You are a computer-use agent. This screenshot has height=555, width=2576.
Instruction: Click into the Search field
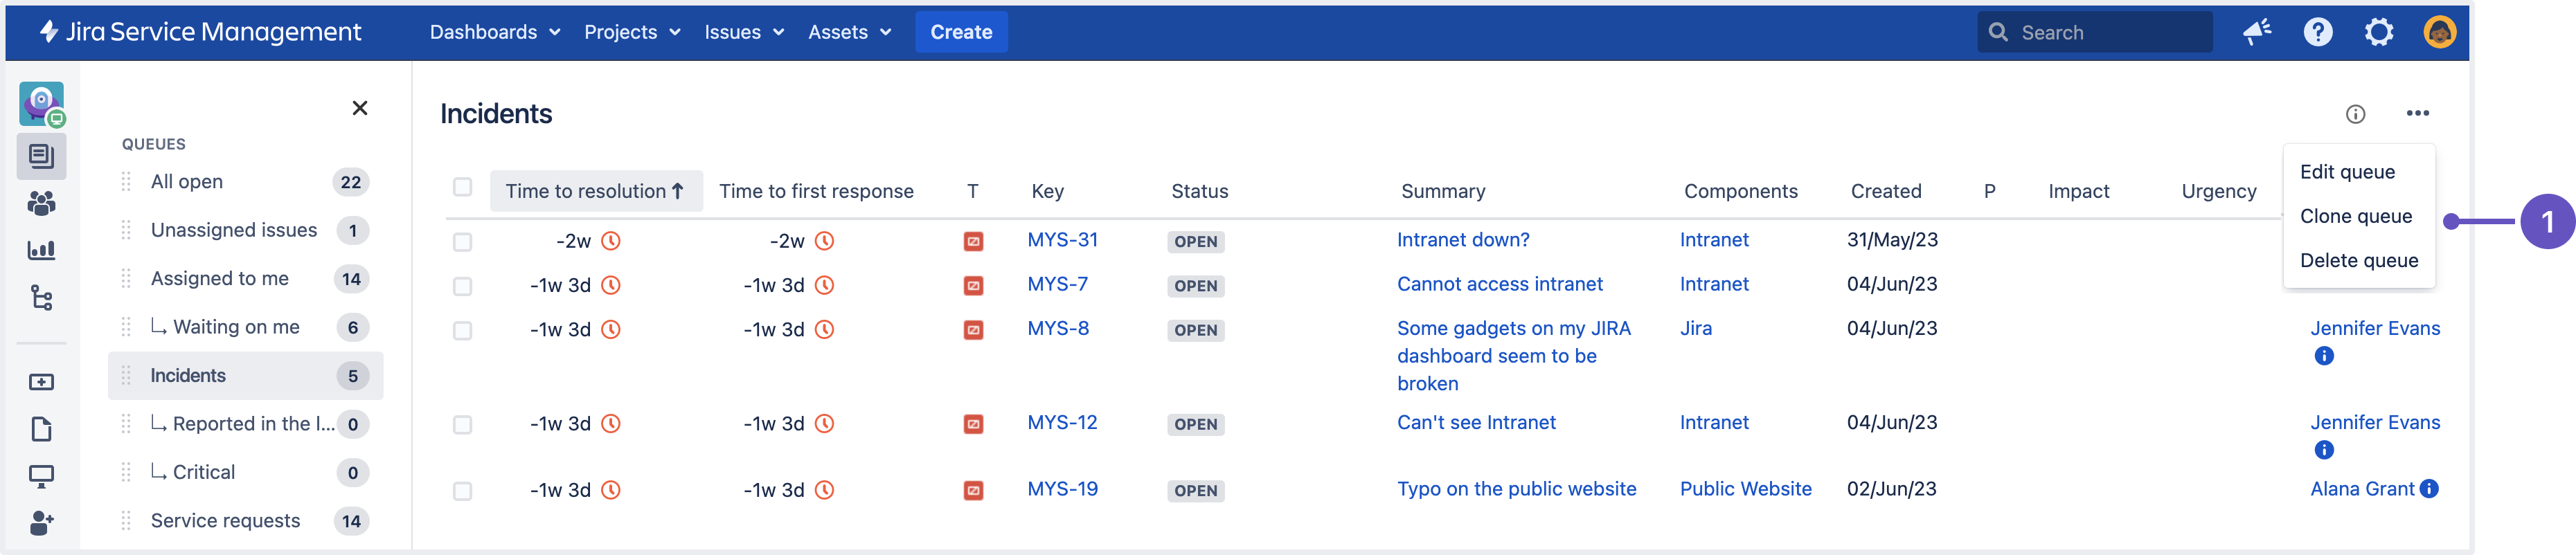point(2094,33)
